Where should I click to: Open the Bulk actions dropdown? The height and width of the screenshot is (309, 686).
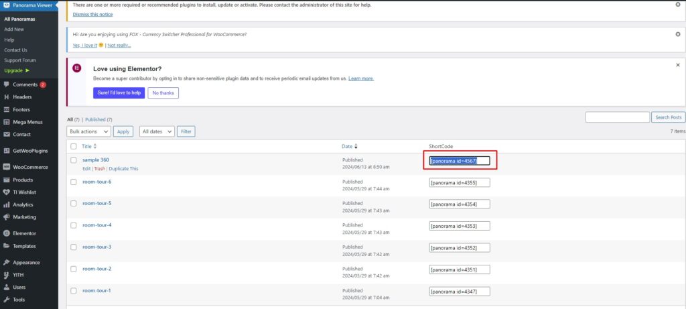(x=88, y=131)
